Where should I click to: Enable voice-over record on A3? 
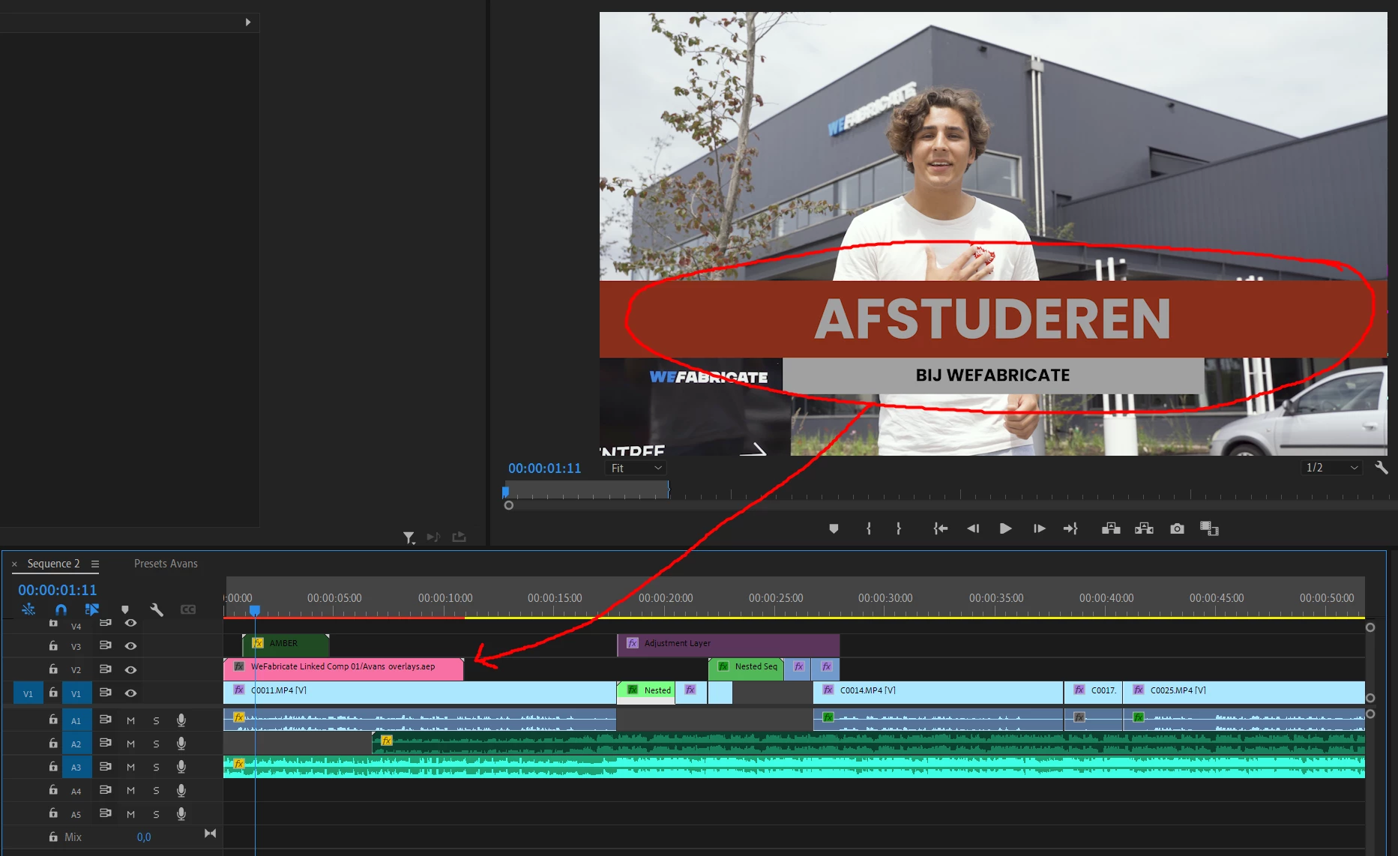click(181, 767)
